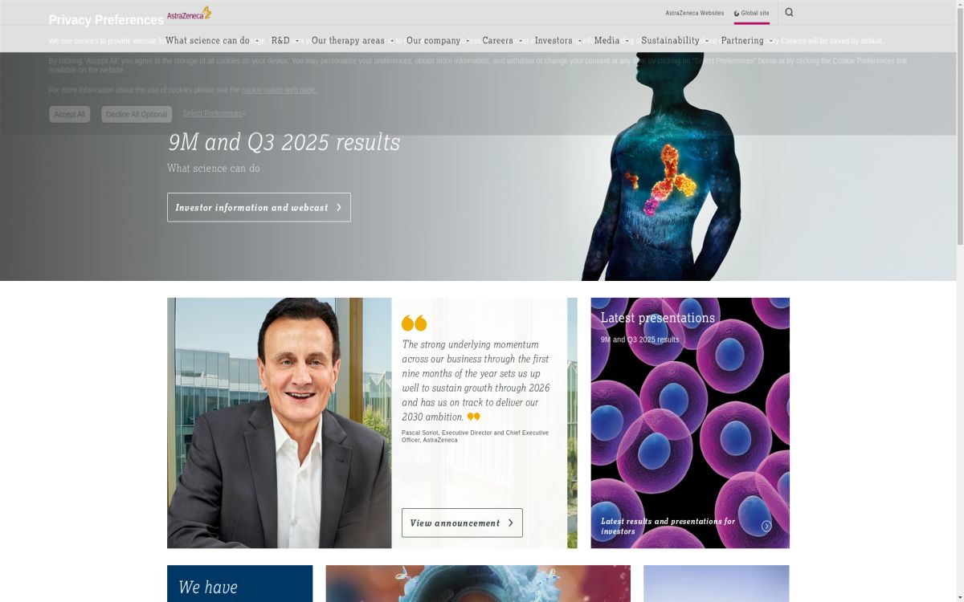
Task: Click the circular next arrow on Latest presentations
Action: point(765,525)
